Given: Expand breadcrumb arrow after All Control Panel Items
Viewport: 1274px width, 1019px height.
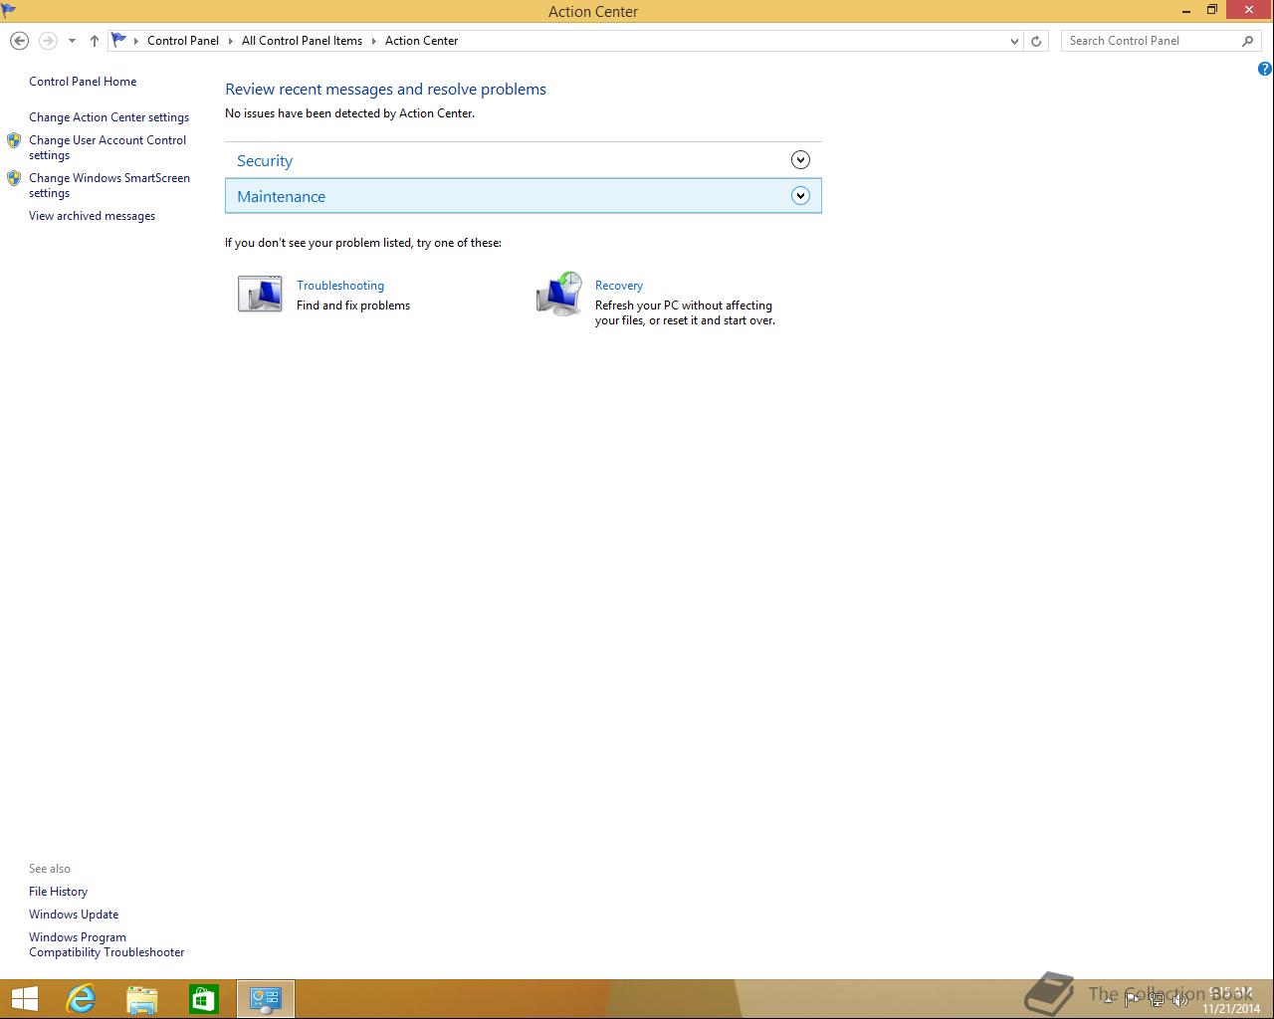Looking at the screenshot, I should pyautogui.click(x=374, y=41).
